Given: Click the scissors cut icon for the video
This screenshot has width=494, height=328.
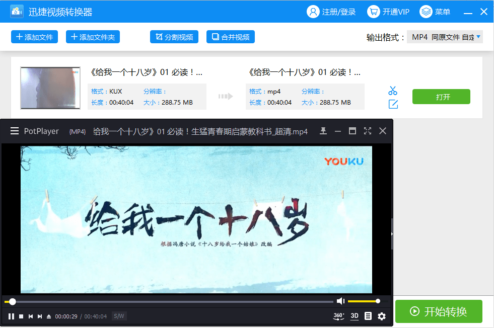Looking at the screenshot, I should pyautogui.click(x=393, y=91).
